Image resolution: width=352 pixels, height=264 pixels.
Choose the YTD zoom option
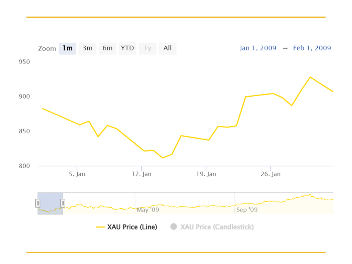click(x=128, y=48)
